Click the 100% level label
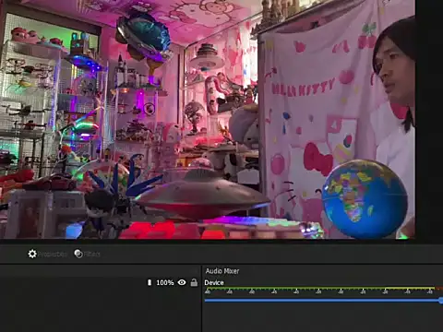 (x=165, y=282)
